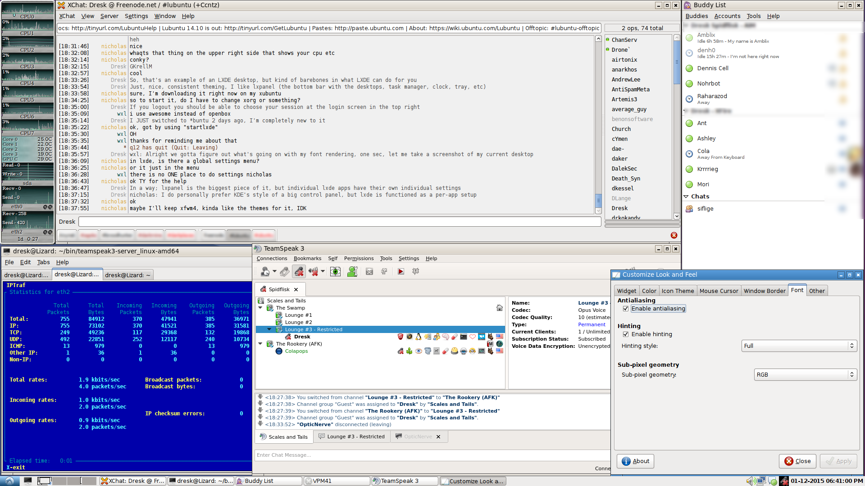Close the Spidflisk server tab
865x486 pixels.
tap(296, 290)
